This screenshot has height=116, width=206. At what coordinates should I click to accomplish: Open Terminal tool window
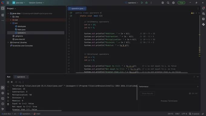pyautogui.click(x=3, y=98)
